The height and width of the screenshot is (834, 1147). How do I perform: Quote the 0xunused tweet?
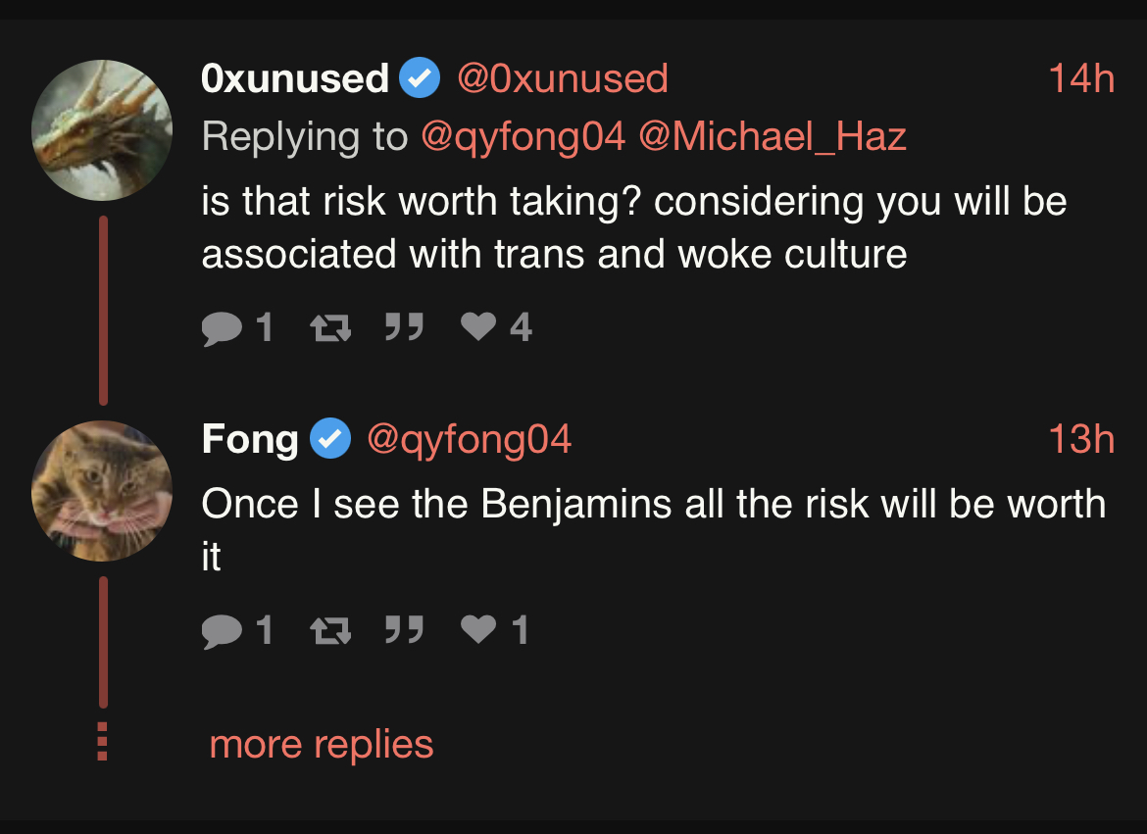(404, 327)
